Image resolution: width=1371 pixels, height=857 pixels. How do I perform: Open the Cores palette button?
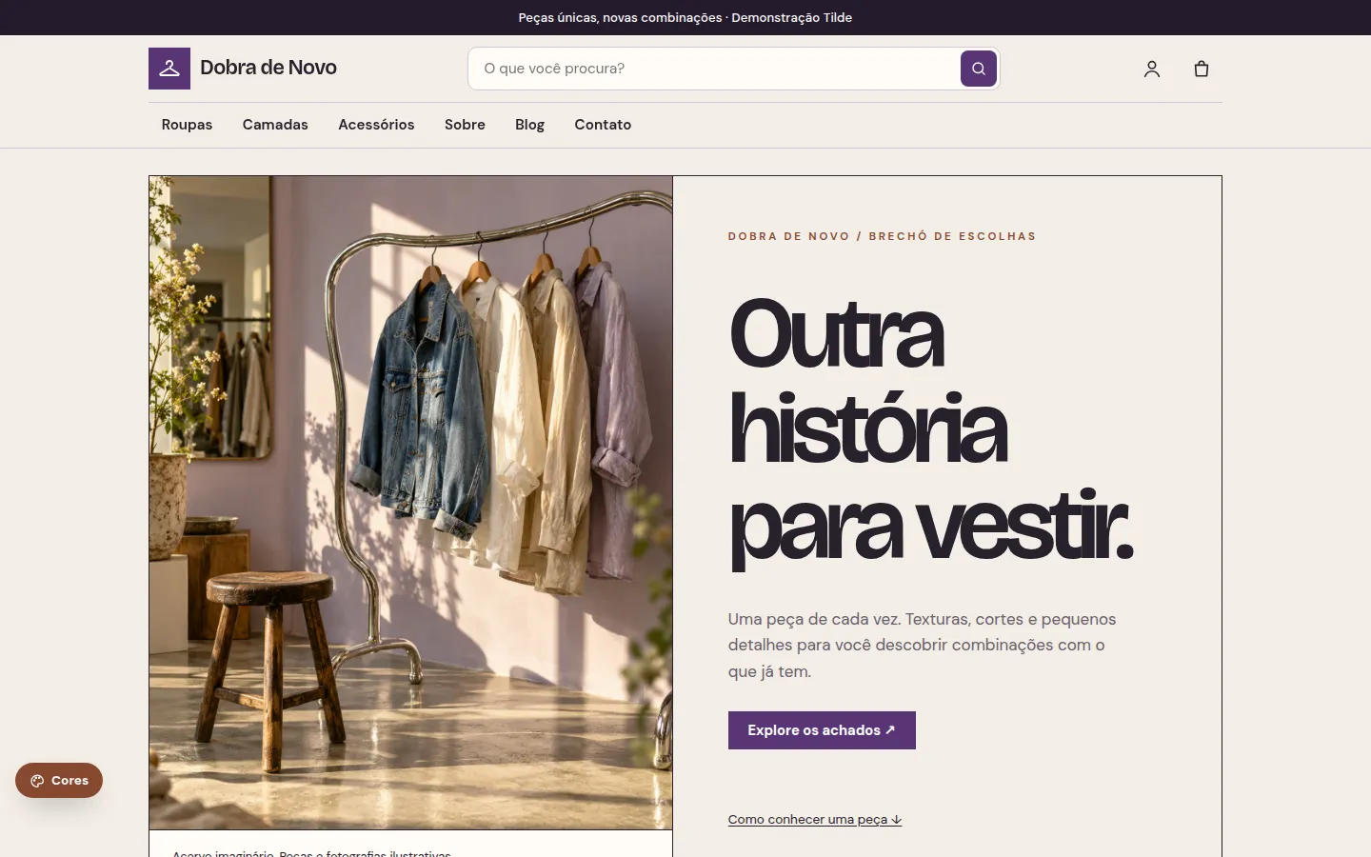(x=59, y=780)
